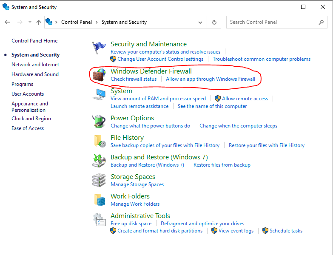
Task: Open Security and Maintenance flag icon
Action: (99, 48)
